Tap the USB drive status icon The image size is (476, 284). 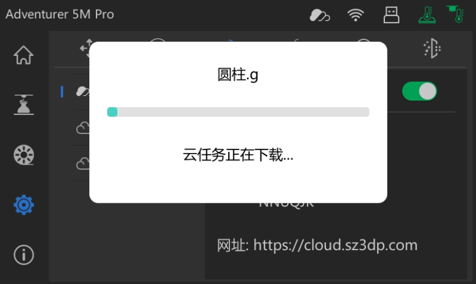(x=391, y=15)
